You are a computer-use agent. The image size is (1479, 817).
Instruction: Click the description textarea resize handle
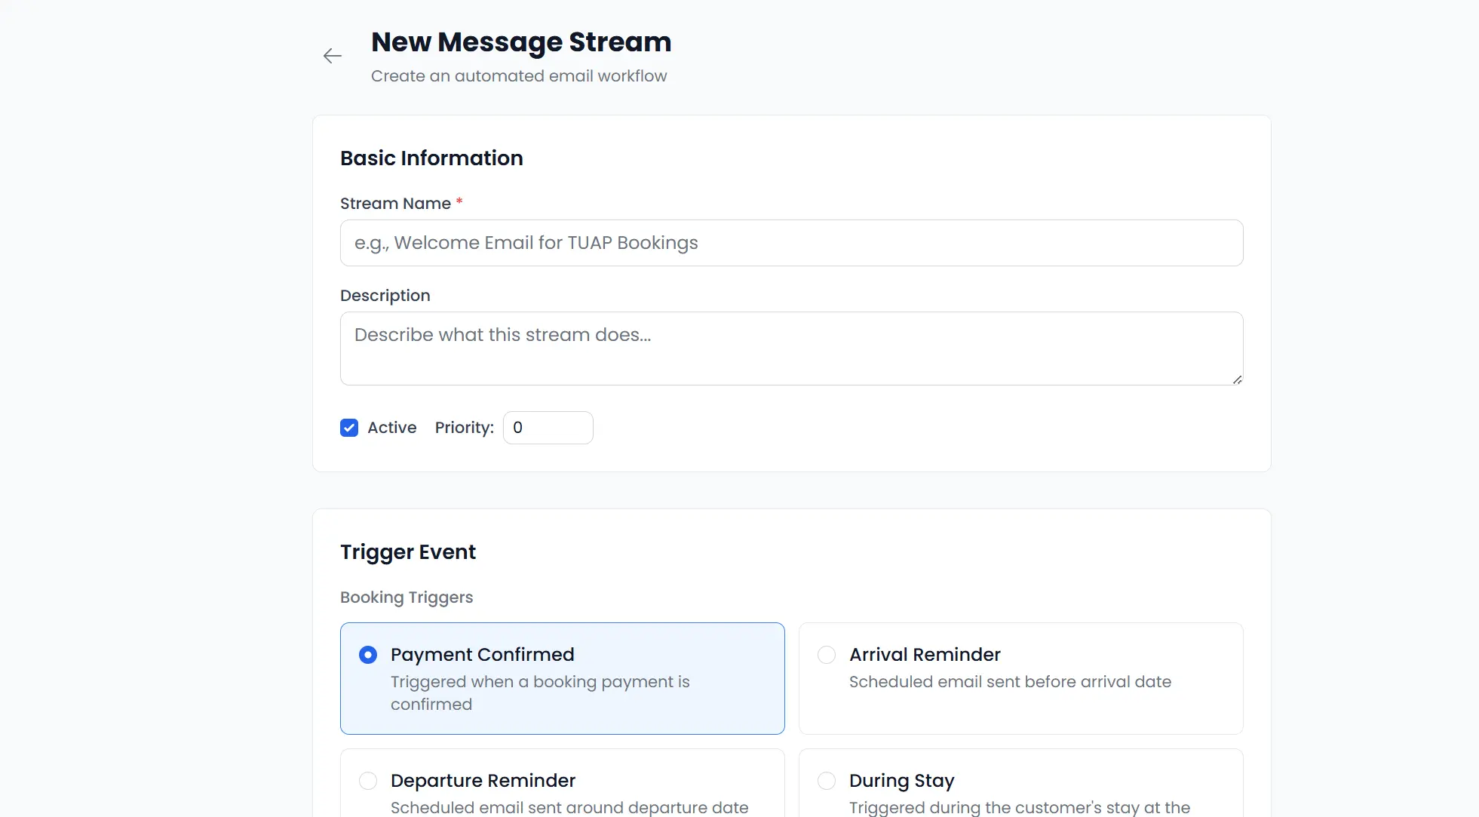[1237, 380]
